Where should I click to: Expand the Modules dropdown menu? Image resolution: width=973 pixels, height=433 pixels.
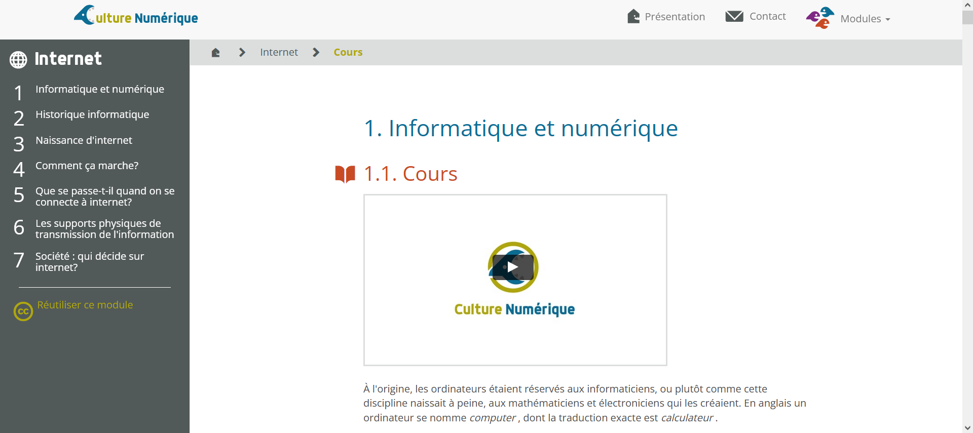pos(865,19)
